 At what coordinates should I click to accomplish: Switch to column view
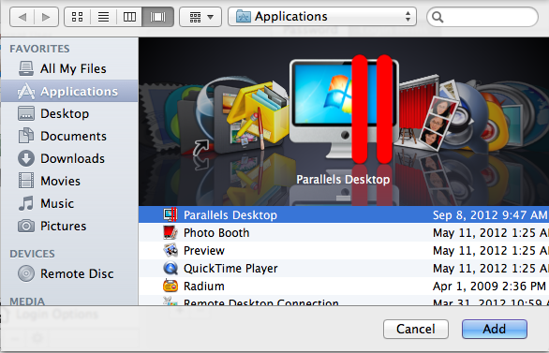[129, 17]
